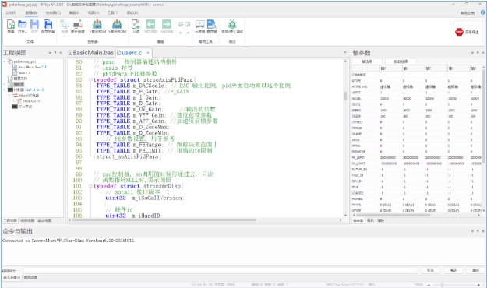
Task: Click the Save All icon
Action: pos(48,26)
